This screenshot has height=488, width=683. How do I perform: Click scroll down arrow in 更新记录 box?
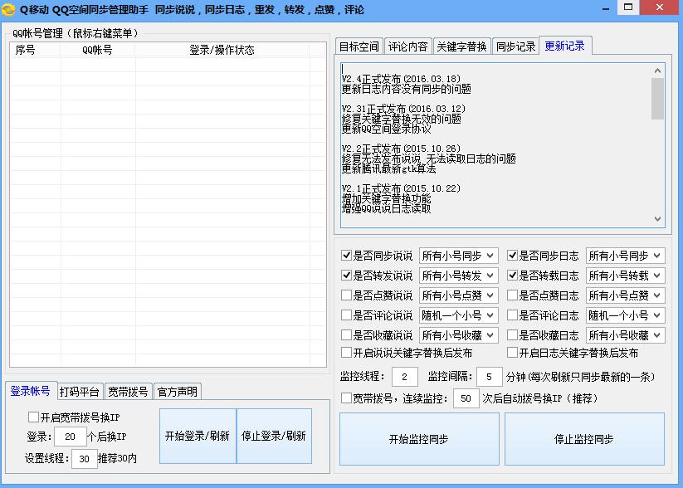point(658,219)
